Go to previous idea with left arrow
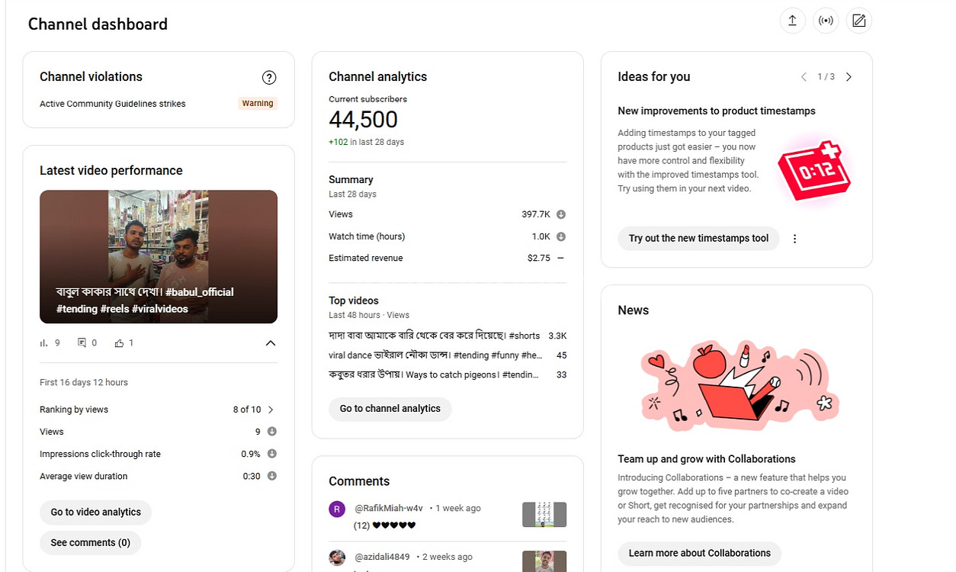This screenshot has height=572, width=956. click(x=804, y=77)
